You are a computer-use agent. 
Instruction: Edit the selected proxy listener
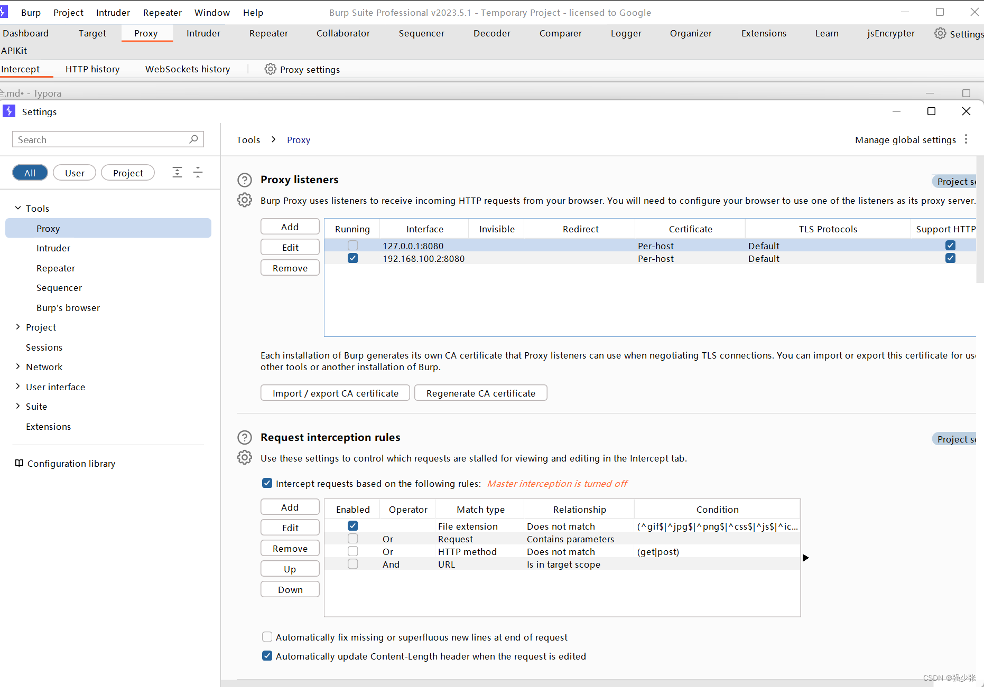pyautogui.click(x=290, y=247)
